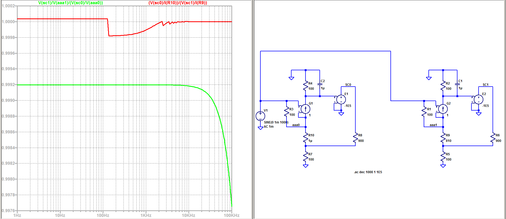506x219 pixels.
Task: Click the ground symbol below E2
Action: point(479,114)
